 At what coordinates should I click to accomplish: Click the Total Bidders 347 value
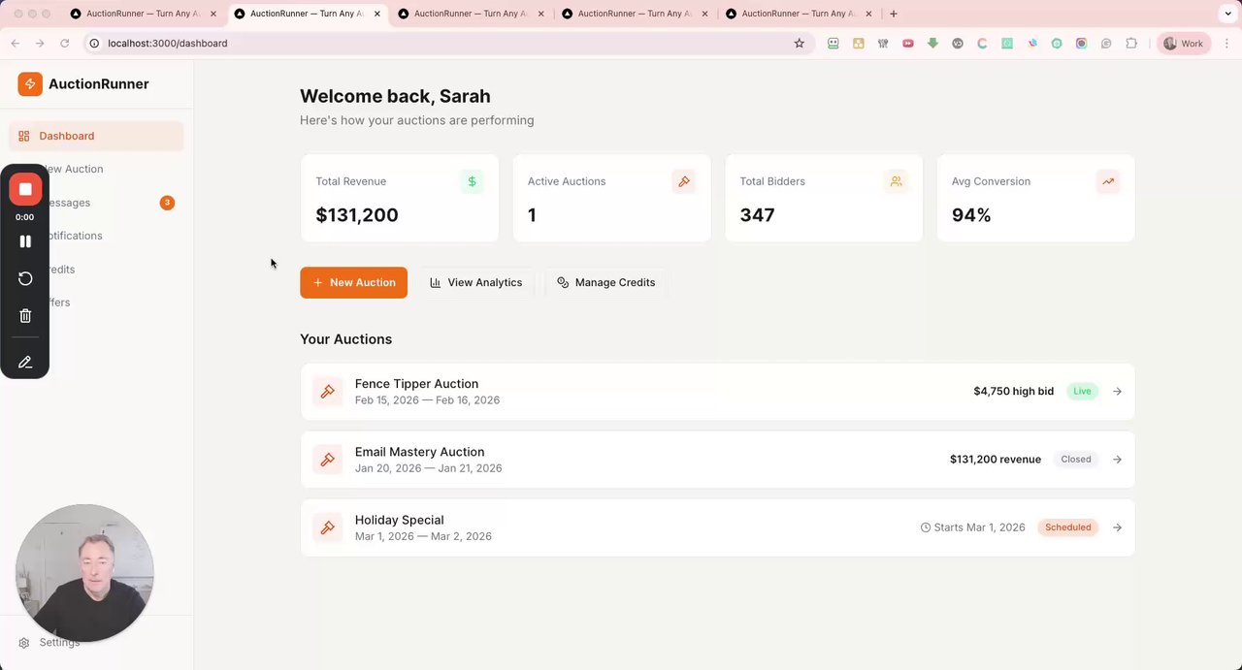tap(757, 215)
